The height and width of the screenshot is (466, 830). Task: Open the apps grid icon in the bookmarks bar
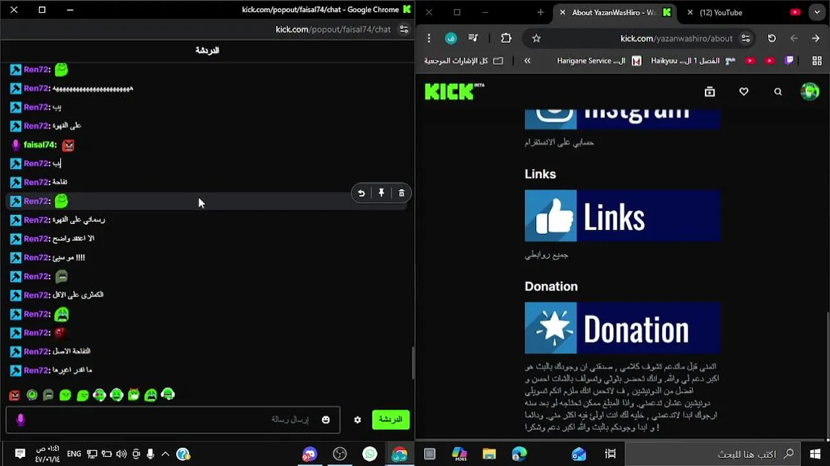click(817, 60)
